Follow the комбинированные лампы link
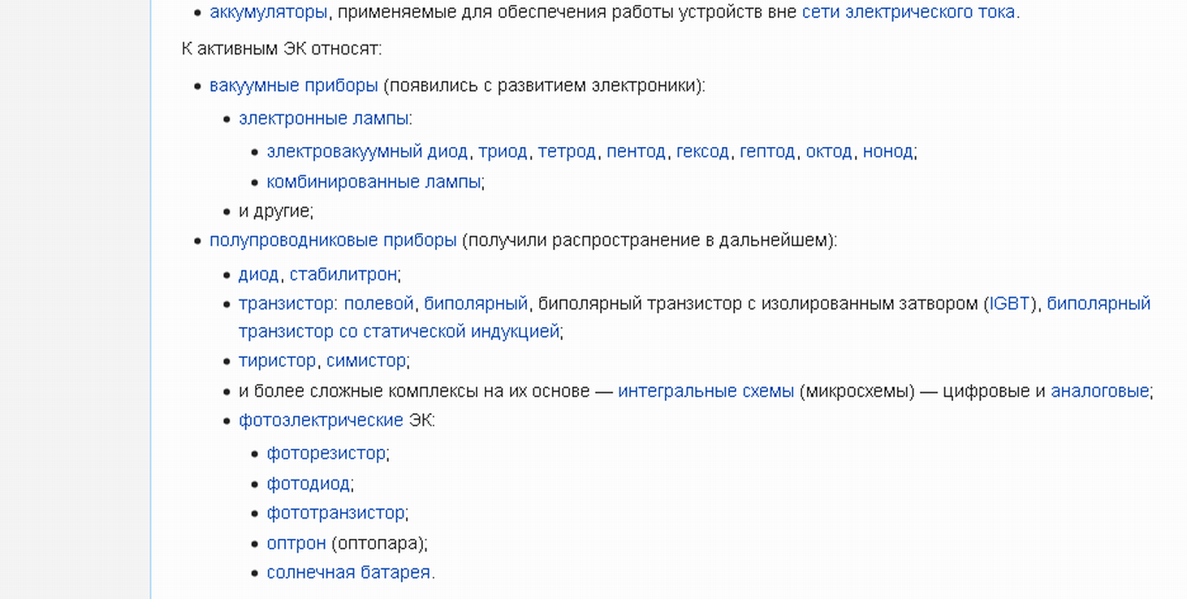This screenshot has height=599, width=1187. pos(373,182)
